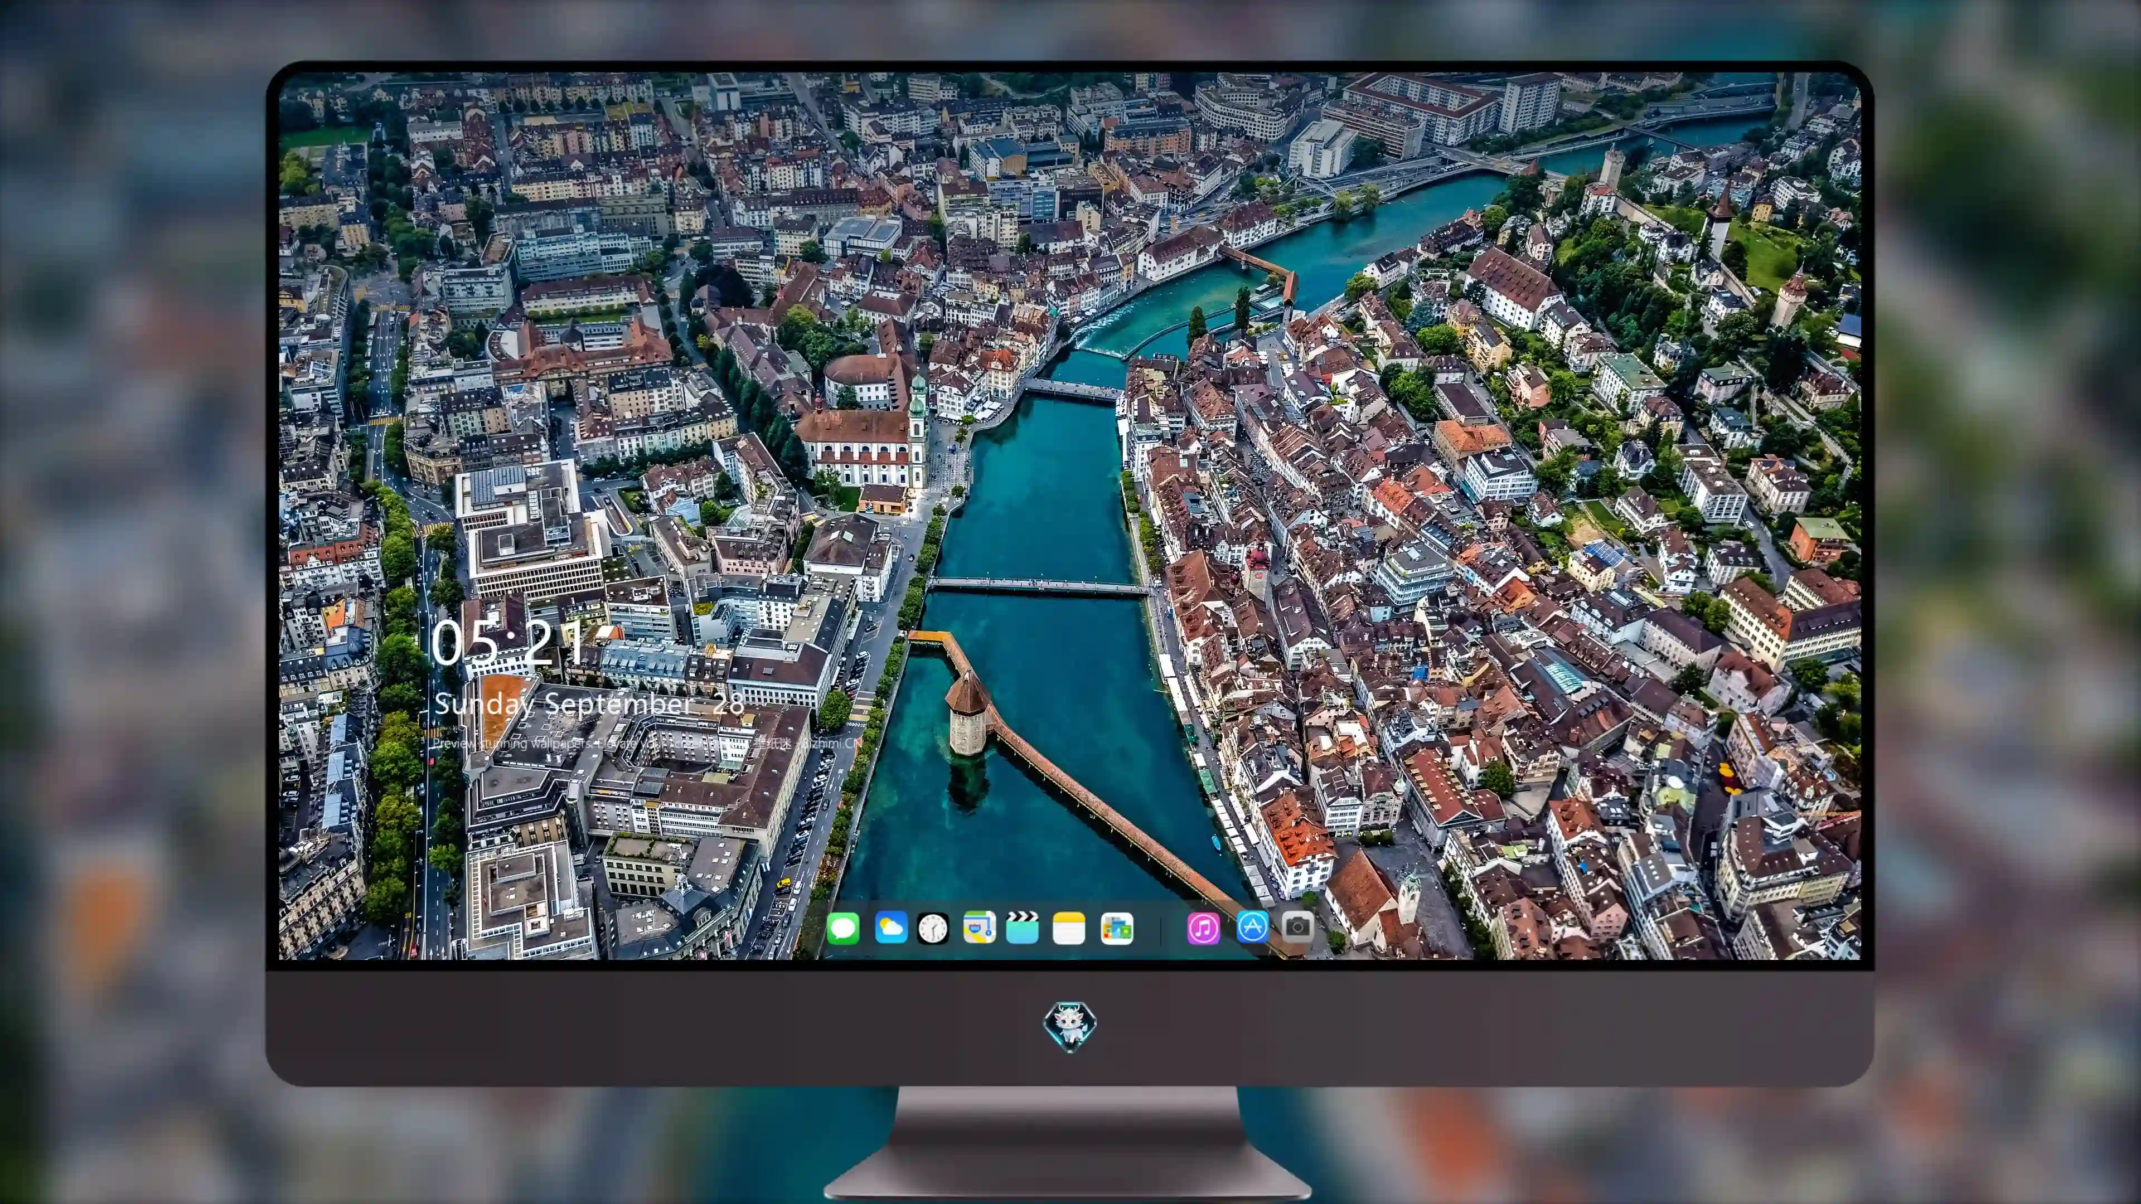Launch the Maps app from the dock
Screen dimensions: 2141x1204
(979, 928)
